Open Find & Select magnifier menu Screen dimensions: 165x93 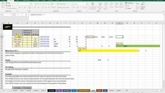[x=143, y=6]
